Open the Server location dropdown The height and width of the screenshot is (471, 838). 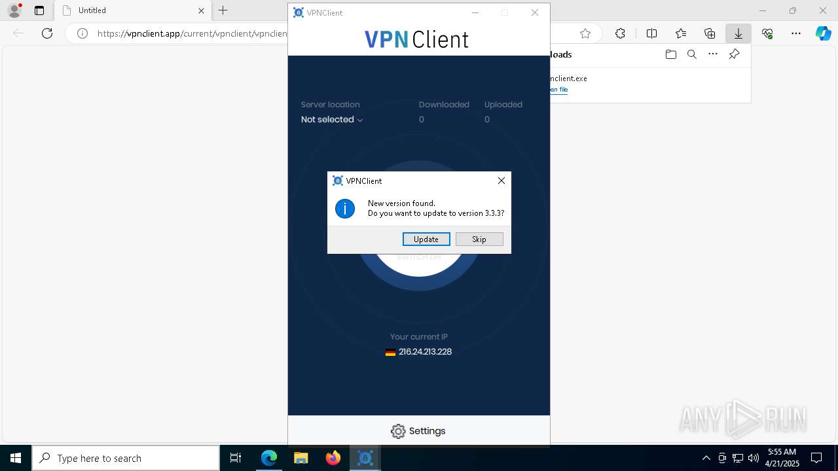(x=332, y=120)
